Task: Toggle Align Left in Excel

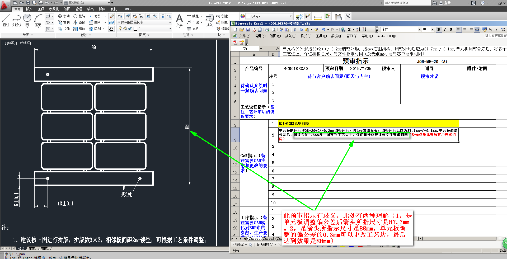Action: tap(458, 30)
